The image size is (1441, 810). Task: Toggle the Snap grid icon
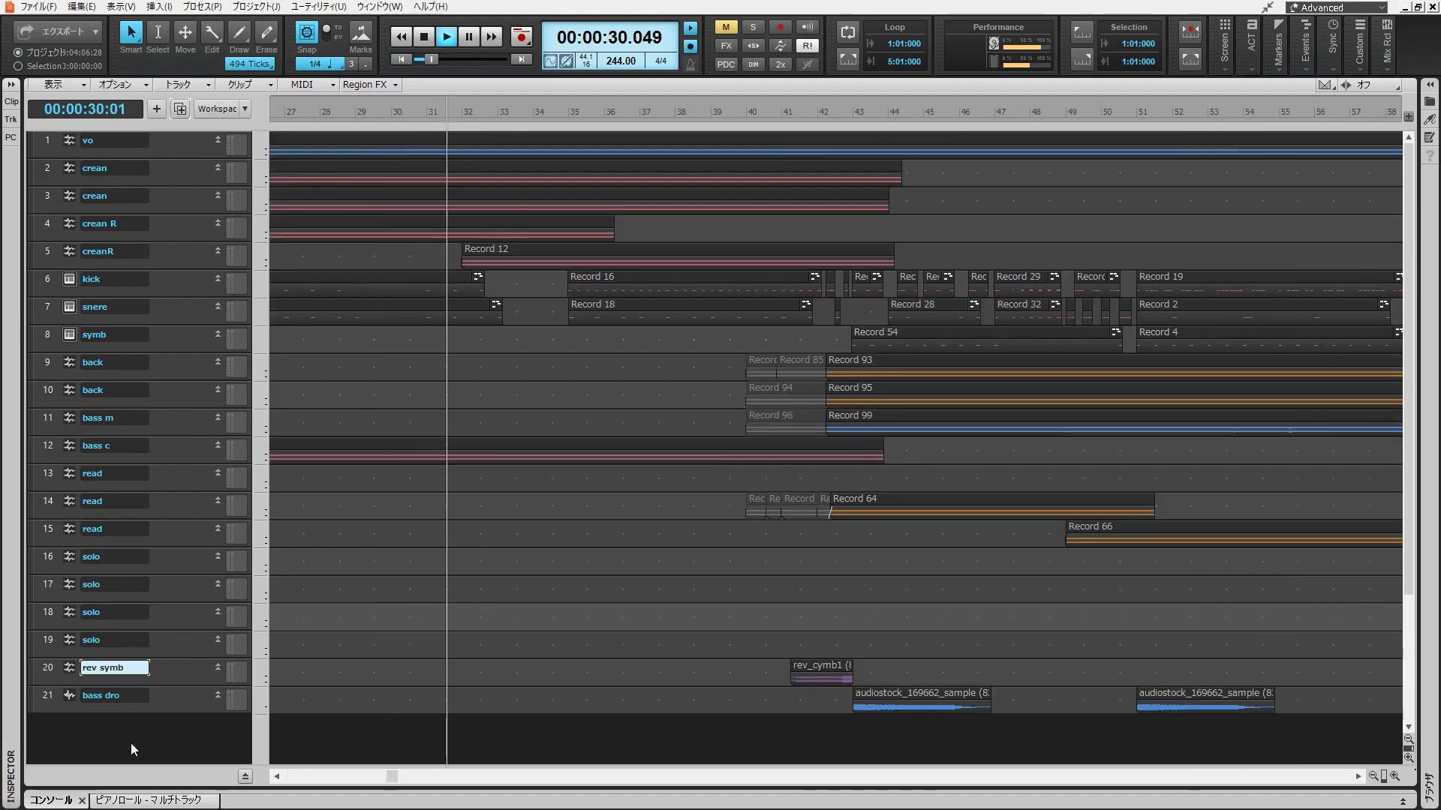pyautogui.click(x=306, y=33)
